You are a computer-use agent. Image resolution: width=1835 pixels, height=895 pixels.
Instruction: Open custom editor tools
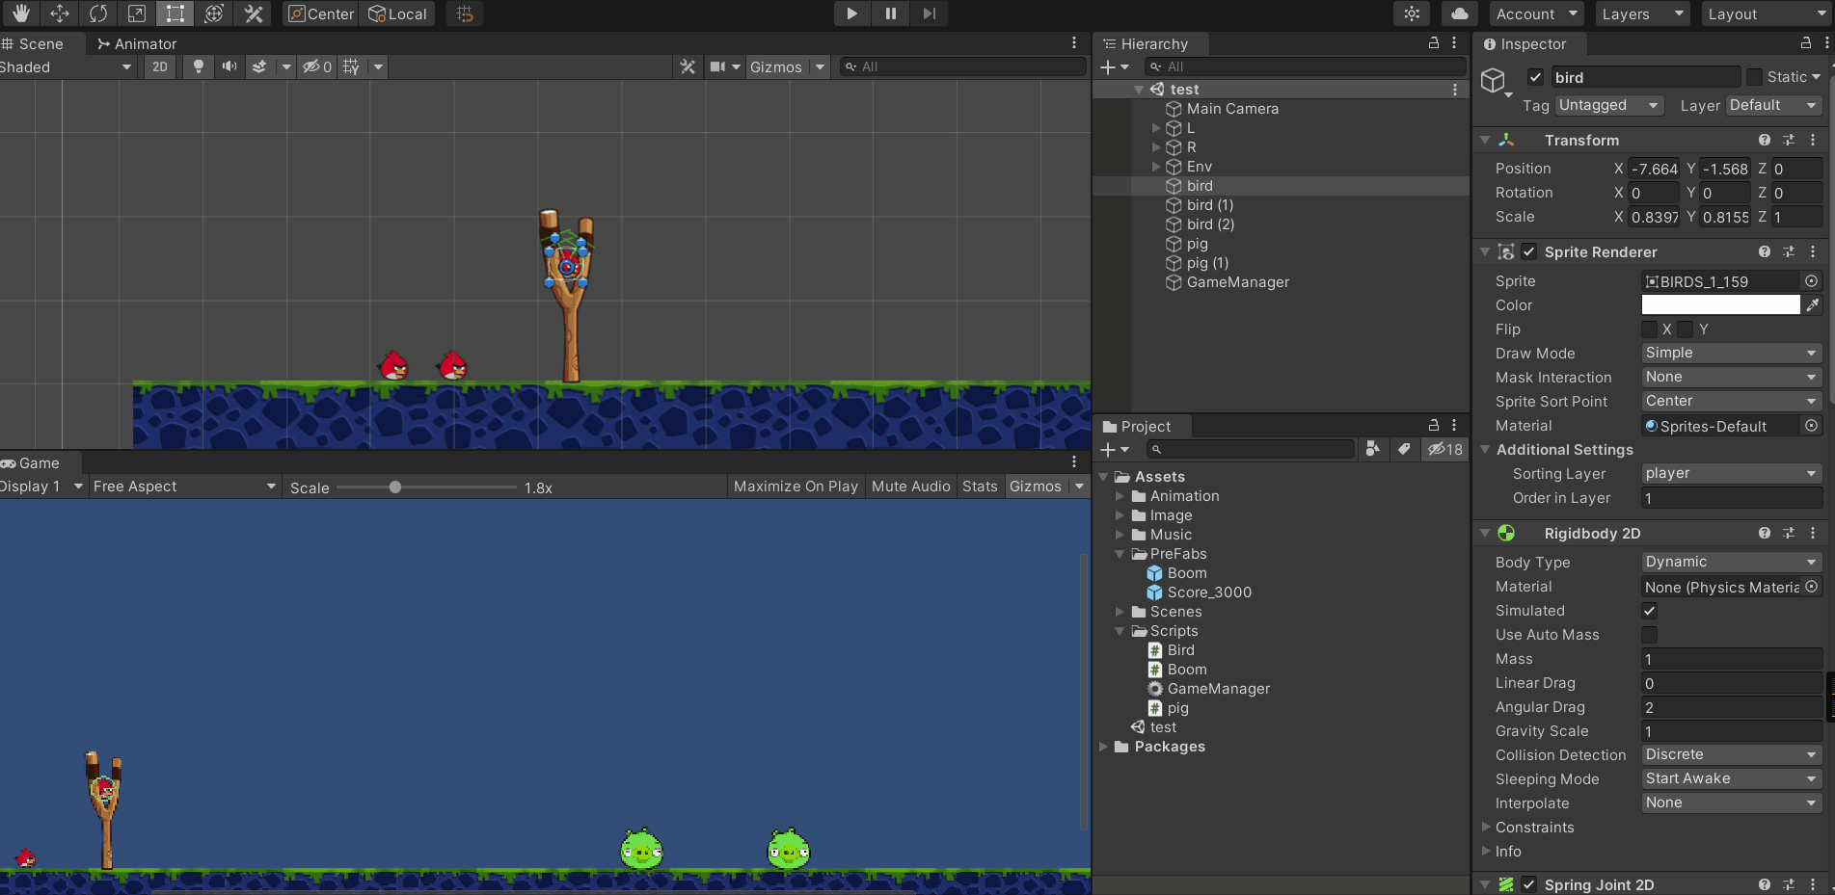click(x=253, y=13)
